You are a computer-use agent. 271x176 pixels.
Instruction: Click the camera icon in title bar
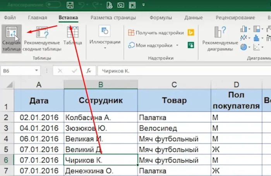coord(120,5)
